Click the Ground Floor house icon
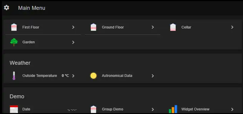The height and width of the screenshot is (114, 243). (x=94, y=27)
